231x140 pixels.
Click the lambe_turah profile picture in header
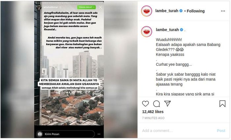point(147,11)
